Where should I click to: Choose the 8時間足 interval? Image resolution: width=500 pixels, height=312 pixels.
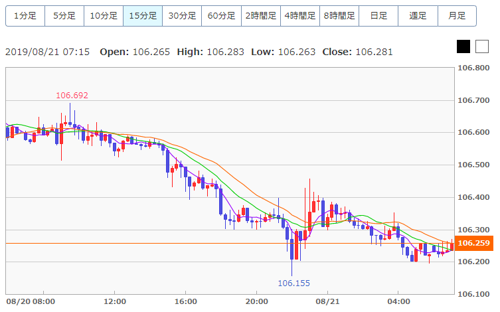coord(339,16)
